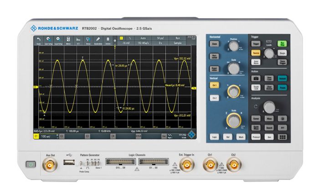Push the Meas key

pyautogui.click(x=269, y=118)
